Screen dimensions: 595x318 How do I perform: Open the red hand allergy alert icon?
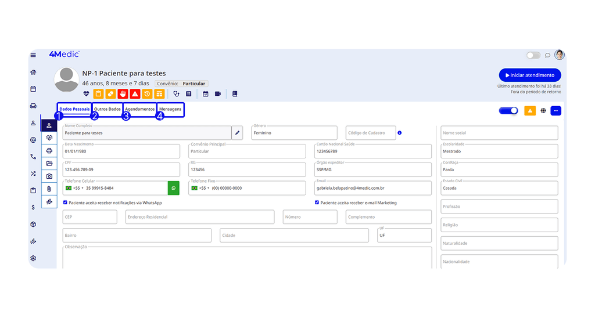click(123, 94)
